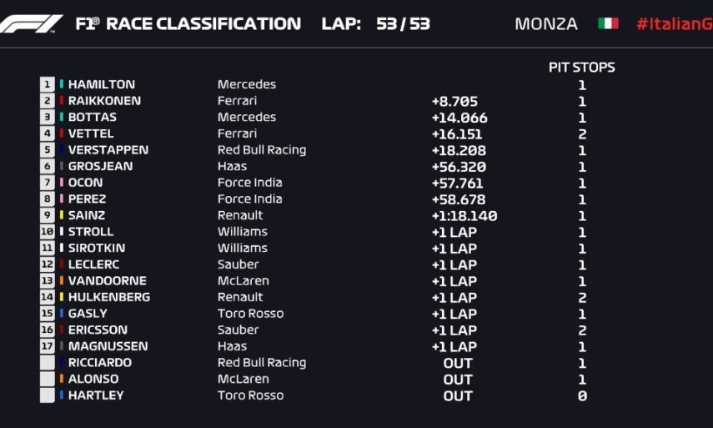Viewport: 713px width, 428px height.
Task: Select the VERSTAPPEN driver row name
Action: [108, 150]
